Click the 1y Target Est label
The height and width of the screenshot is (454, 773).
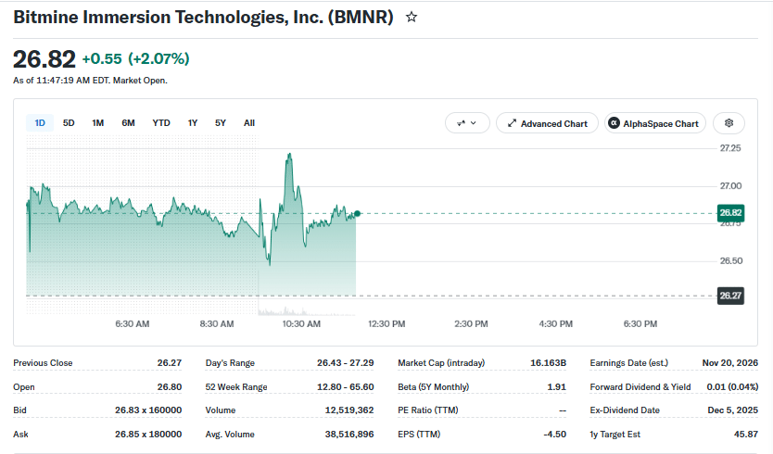coord(615,435)
